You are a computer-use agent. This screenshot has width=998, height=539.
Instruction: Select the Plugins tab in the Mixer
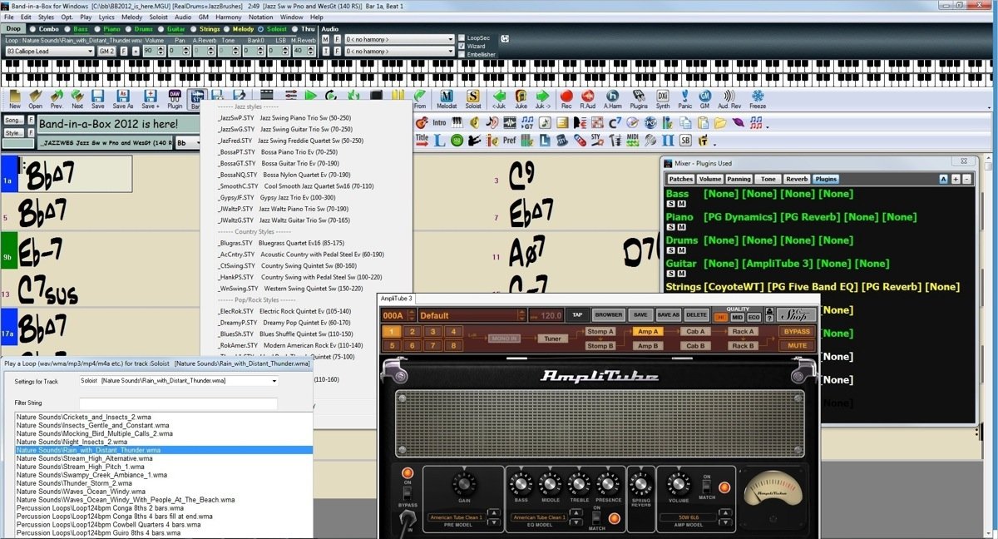[826, 179]
